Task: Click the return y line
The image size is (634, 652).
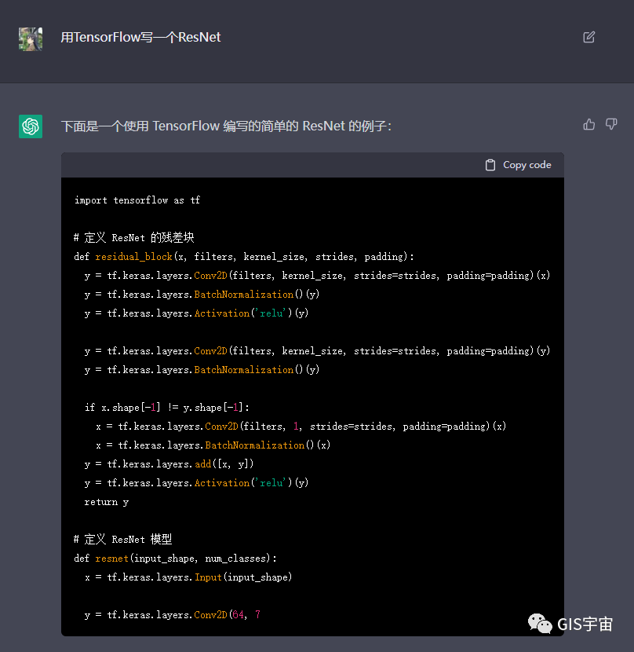Action: tap(107, 502)
